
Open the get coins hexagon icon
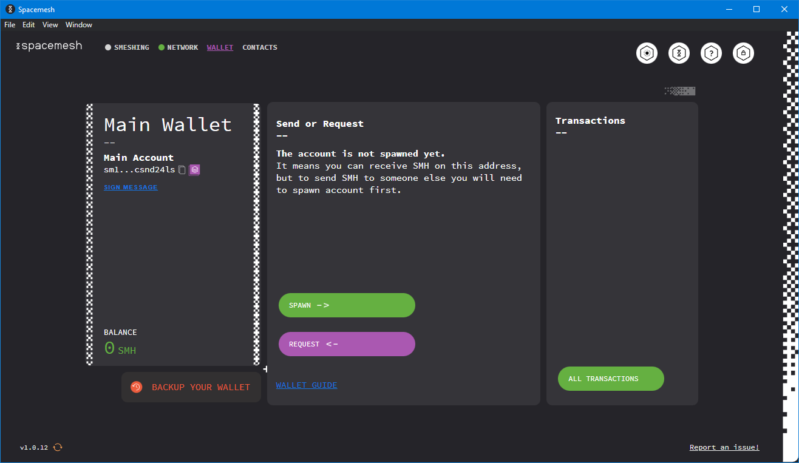click(679, 53)
